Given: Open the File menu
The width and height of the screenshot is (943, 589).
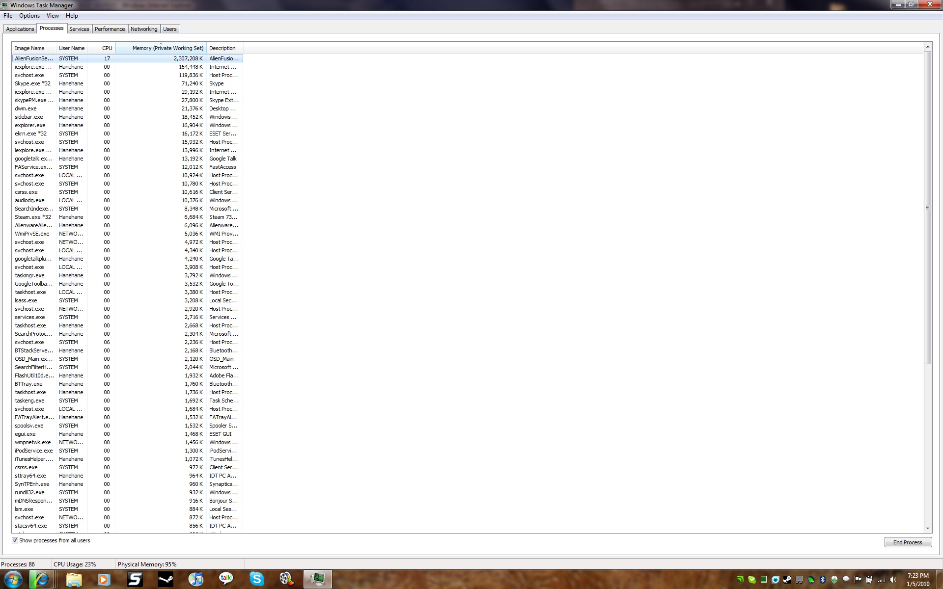Looking at the screenshot, I should (8, 16).
